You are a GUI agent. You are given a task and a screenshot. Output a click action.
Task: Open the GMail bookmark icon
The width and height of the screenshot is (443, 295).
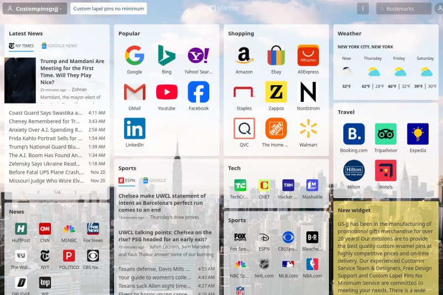[x=135, y=92]
